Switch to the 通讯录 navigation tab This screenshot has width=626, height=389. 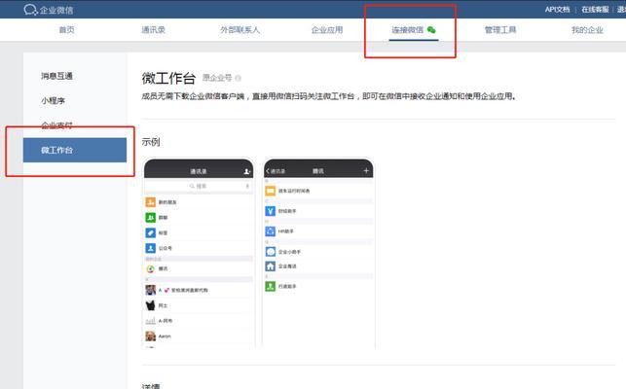[x=153, y=30]
